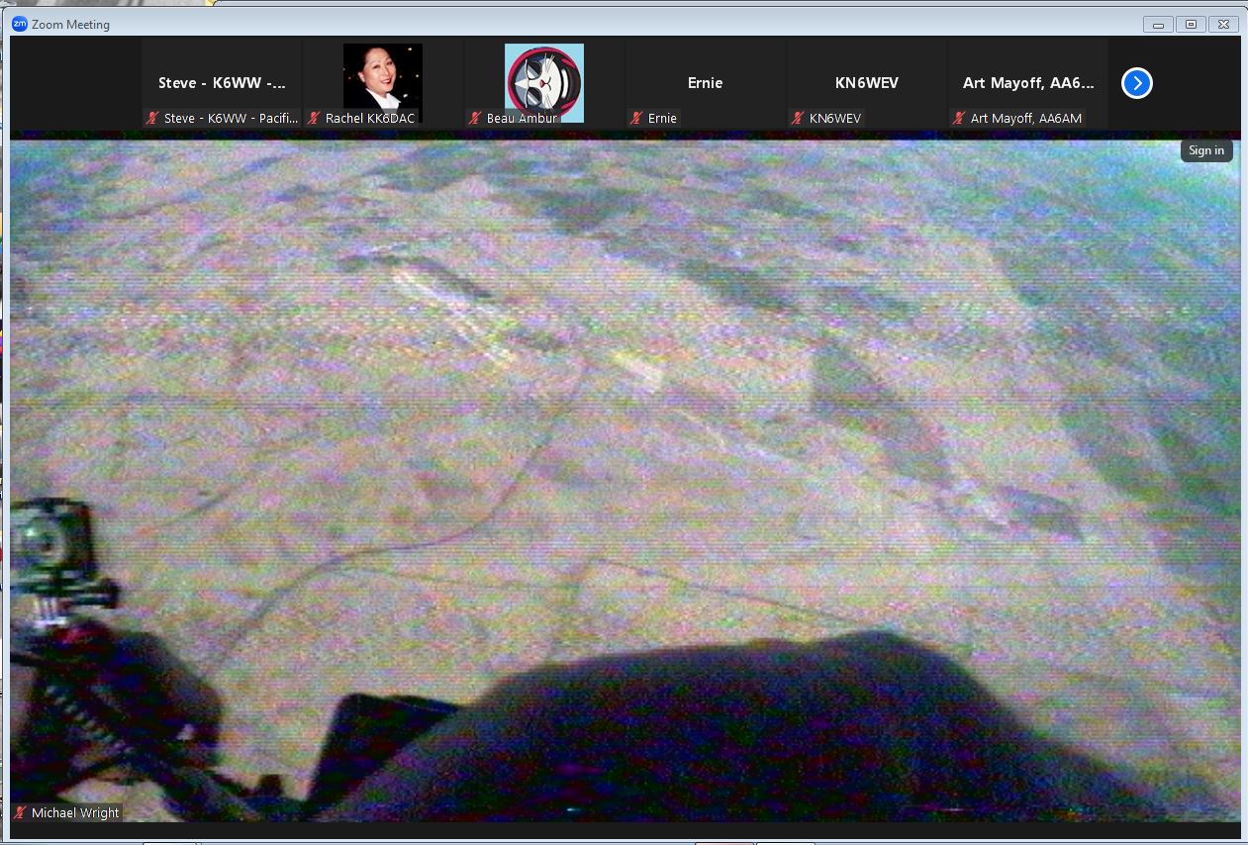Click the muted mic icon beside Ernie's name label
The height and width of the screenshot is (845, 1248).
(636, 119)
